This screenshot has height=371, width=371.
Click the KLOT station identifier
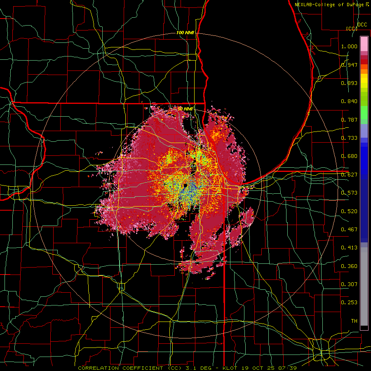tap(230, 368)
